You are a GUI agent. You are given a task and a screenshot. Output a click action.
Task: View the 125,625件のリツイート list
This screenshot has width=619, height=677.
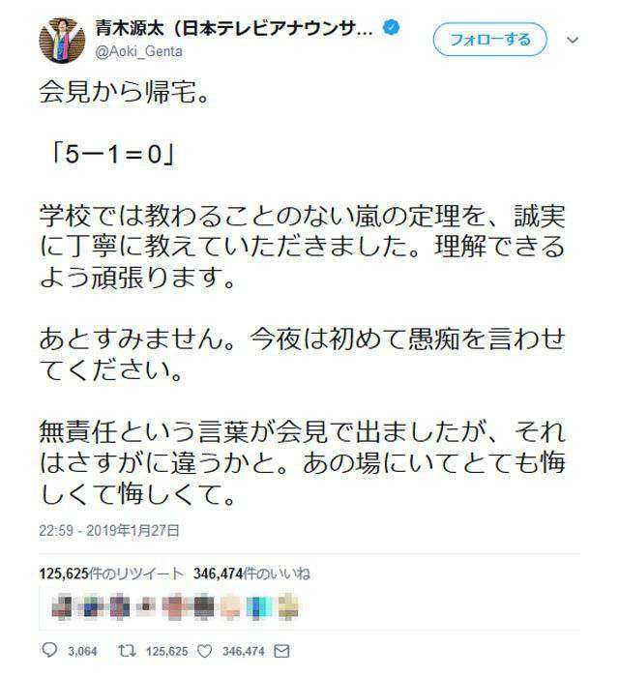[x=111, y=574]
